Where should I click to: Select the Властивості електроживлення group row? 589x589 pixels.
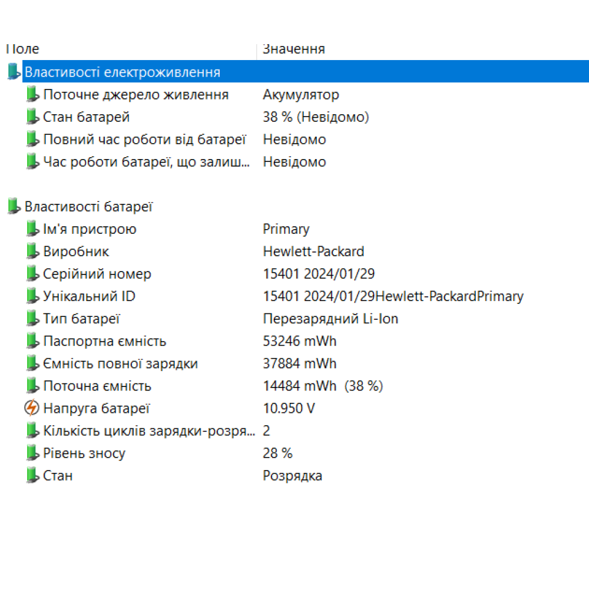pyautogui.click(x=122, y=72)
